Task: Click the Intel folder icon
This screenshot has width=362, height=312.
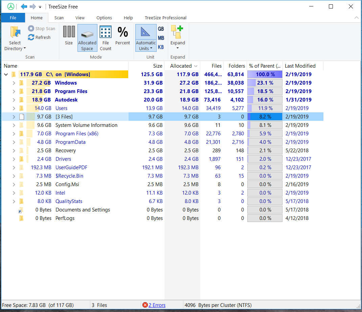Action: click(x=21, y=193)
